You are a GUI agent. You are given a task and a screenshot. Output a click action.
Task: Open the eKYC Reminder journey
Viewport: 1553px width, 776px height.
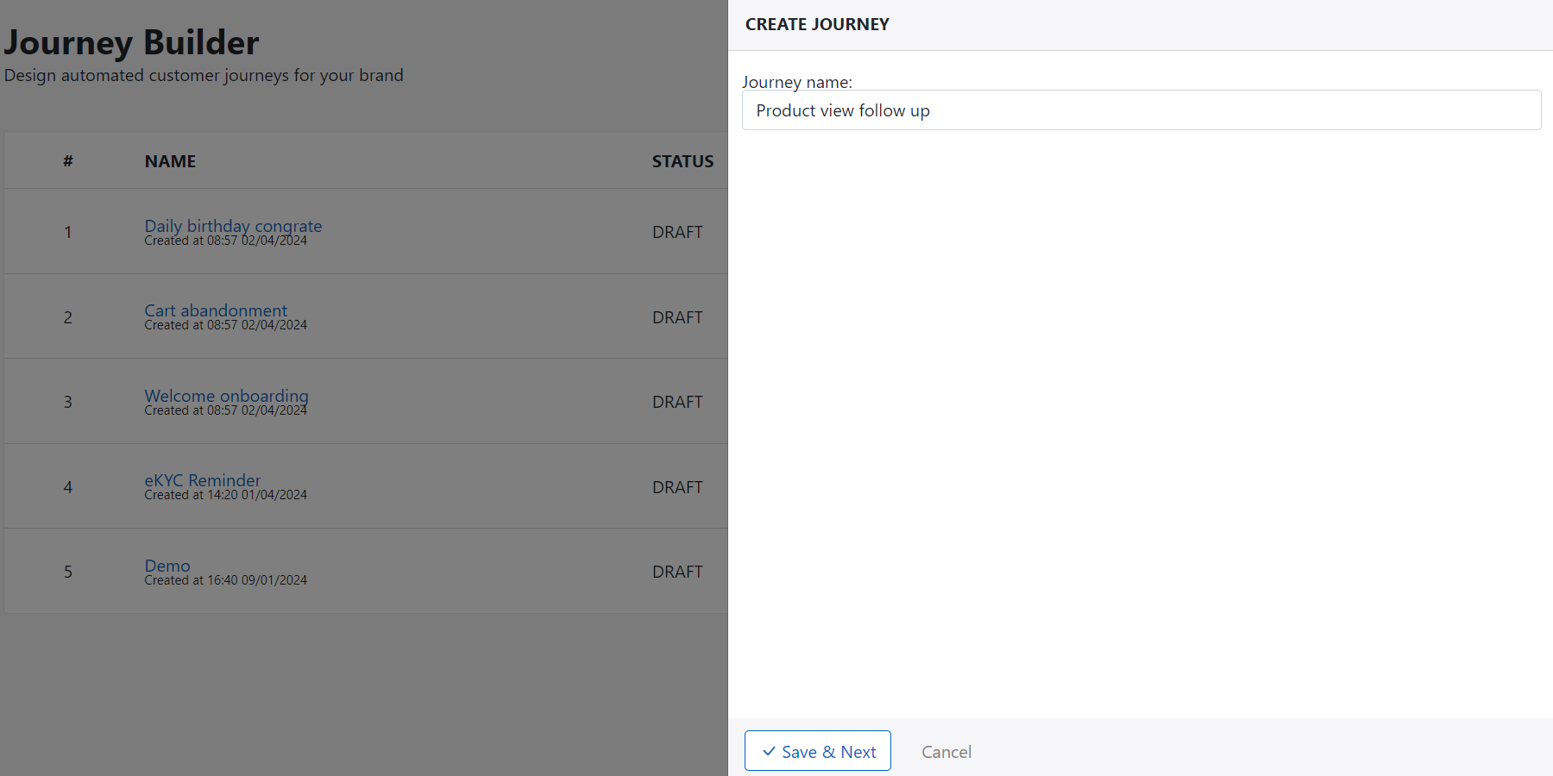202,479
